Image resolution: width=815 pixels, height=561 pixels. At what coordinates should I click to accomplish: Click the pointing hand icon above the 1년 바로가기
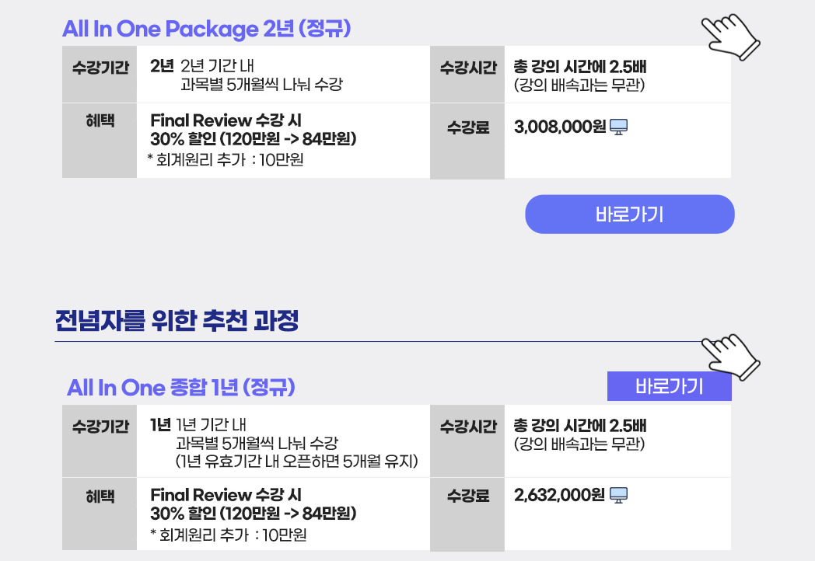click(730, 357)
